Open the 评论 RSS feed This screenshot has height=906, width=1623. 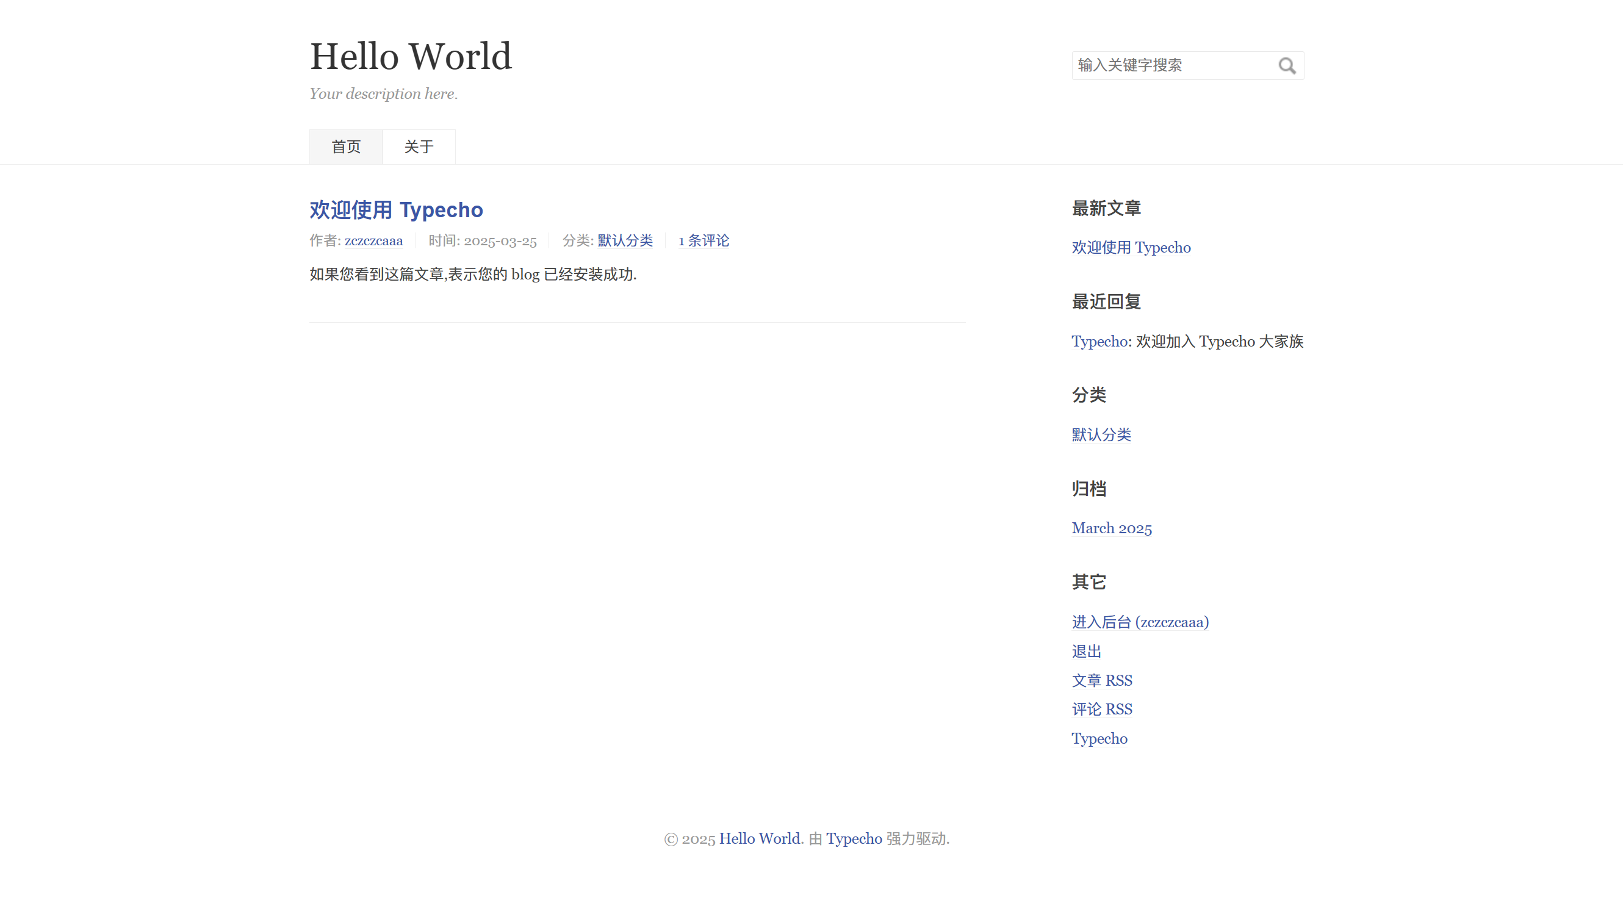[1102, 710]
